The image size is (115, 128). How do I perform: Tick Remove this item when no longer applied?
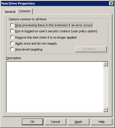(12, 37)
